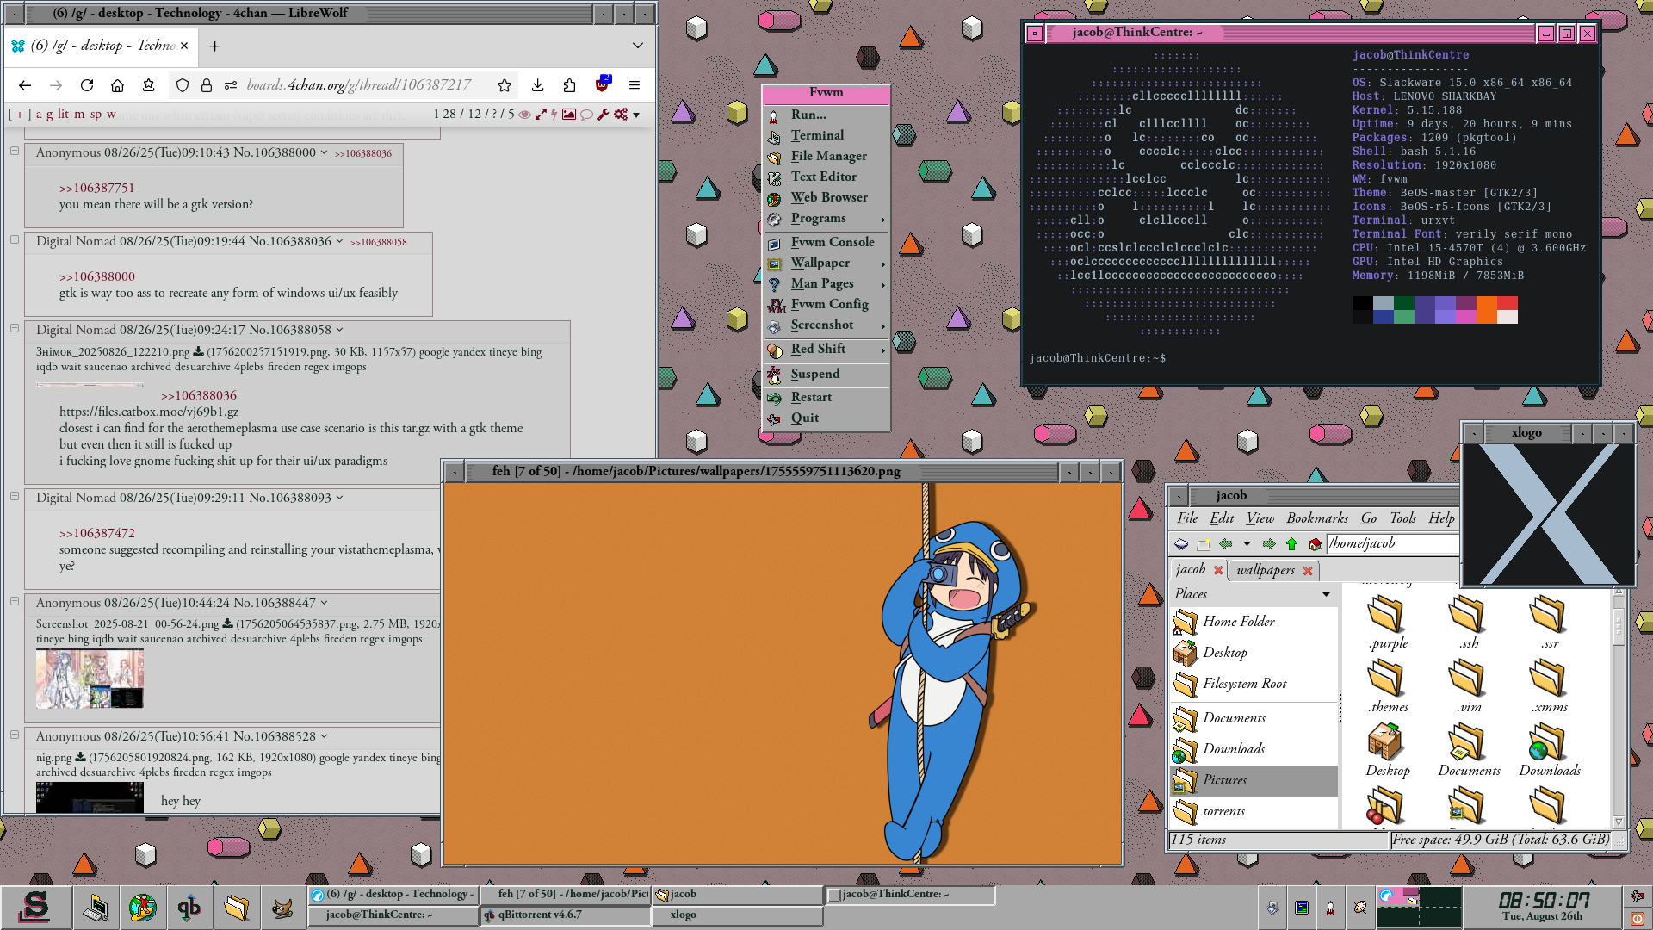Open back history dropdown arrow in file manager
This screenshot has width=1653, height=930.
(x=1247, y=544)
